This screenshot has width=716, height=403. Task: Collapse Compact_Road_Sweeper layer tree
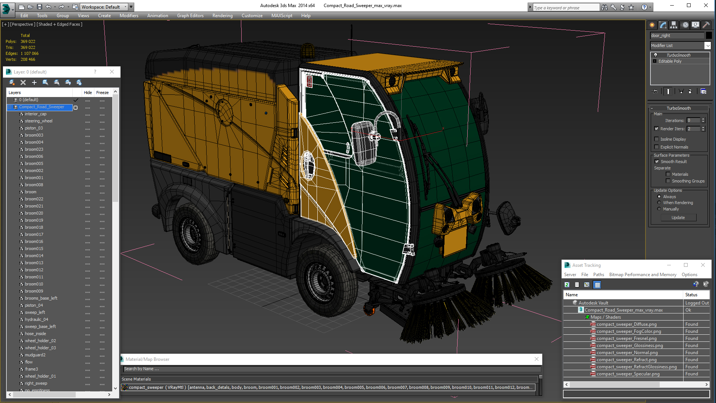click(x=10, y=107)
